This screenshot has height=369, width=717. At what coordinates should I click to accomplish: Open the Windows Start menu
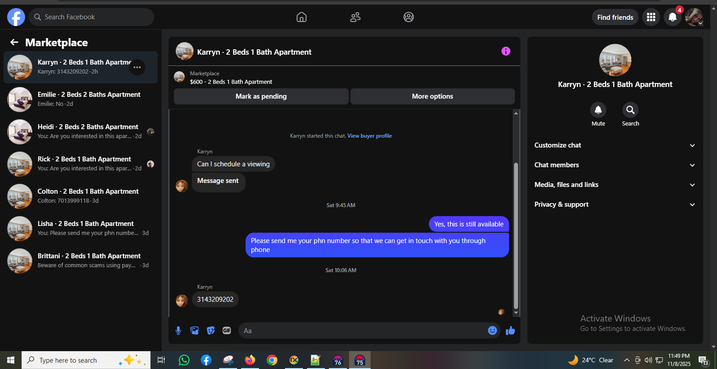click(11, 360)
